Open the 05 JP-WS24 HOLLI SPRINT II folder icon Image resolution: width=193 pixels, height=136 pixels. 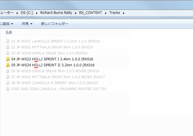8,65
